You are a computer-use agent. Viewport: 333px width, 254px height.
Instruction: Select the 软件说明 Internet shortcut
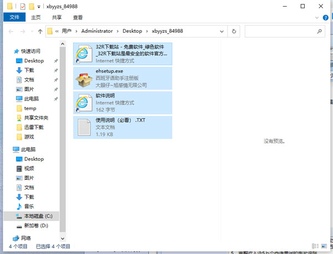tap(123, 103)
